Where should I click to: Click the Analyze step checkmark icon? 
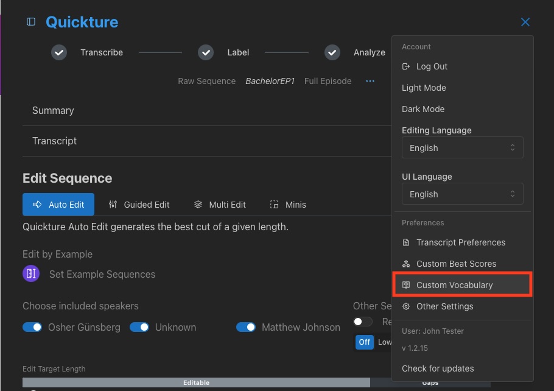pos(332,52)
